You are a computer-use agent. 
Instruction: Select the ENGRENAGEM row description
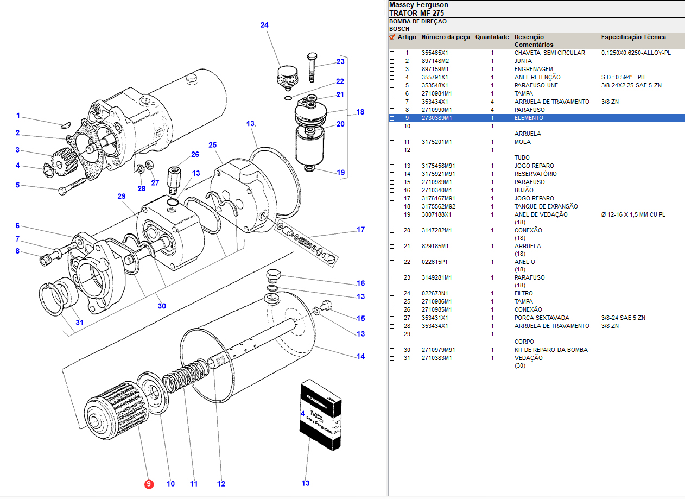534,69
